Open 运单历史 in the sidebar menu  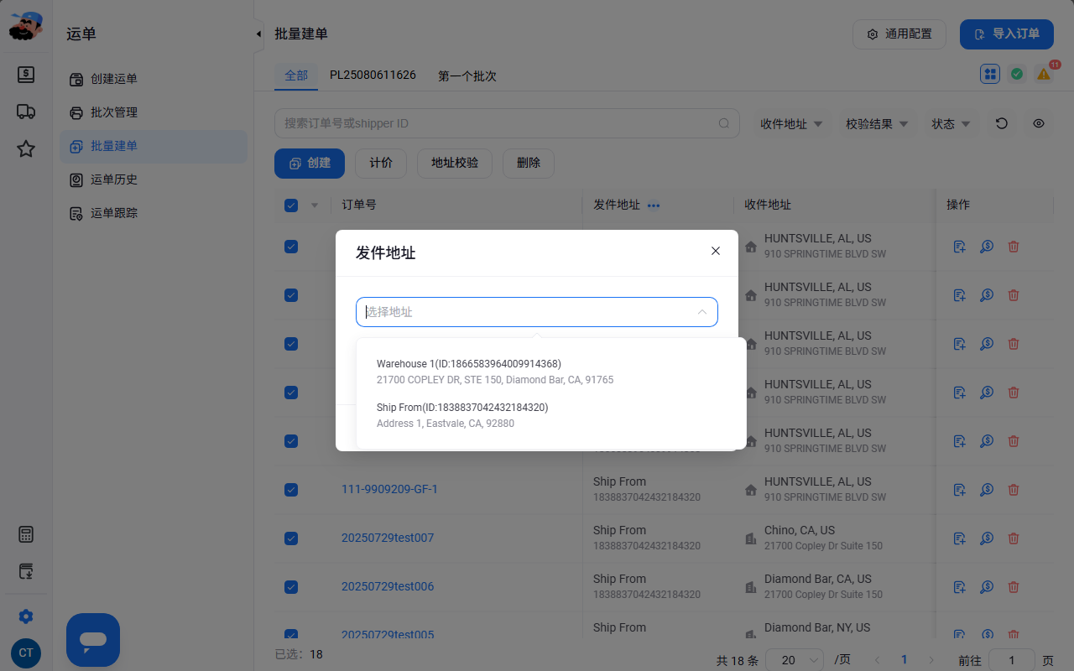coord(114,179)
